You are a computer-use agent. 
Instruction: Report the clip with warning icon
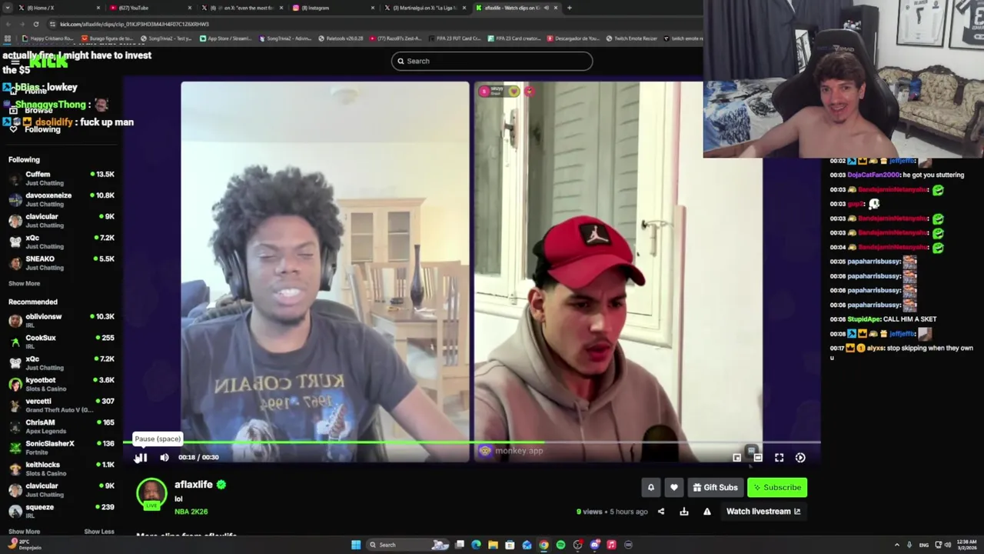coord(707,512)
